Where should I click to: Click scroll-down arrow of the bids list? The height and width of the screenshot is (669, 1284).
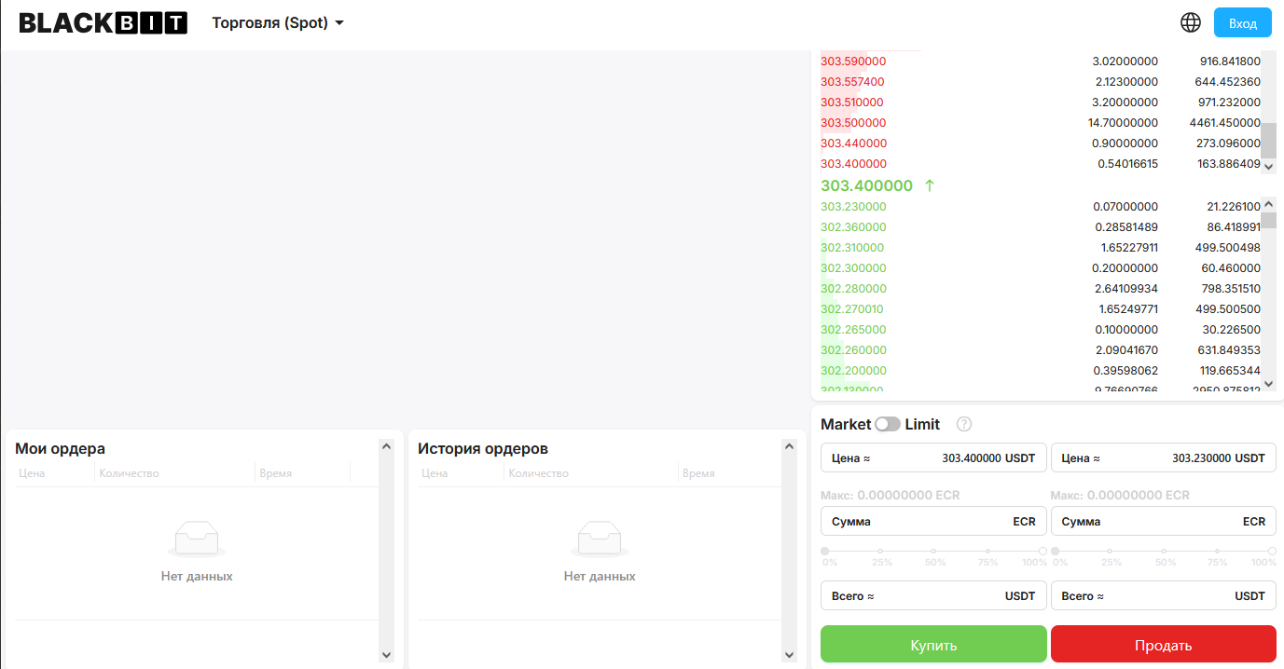tap(1268, 383)
